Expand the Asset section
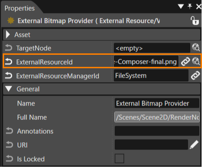The height and width of the screenshot is (167, 202). (8, 35)
